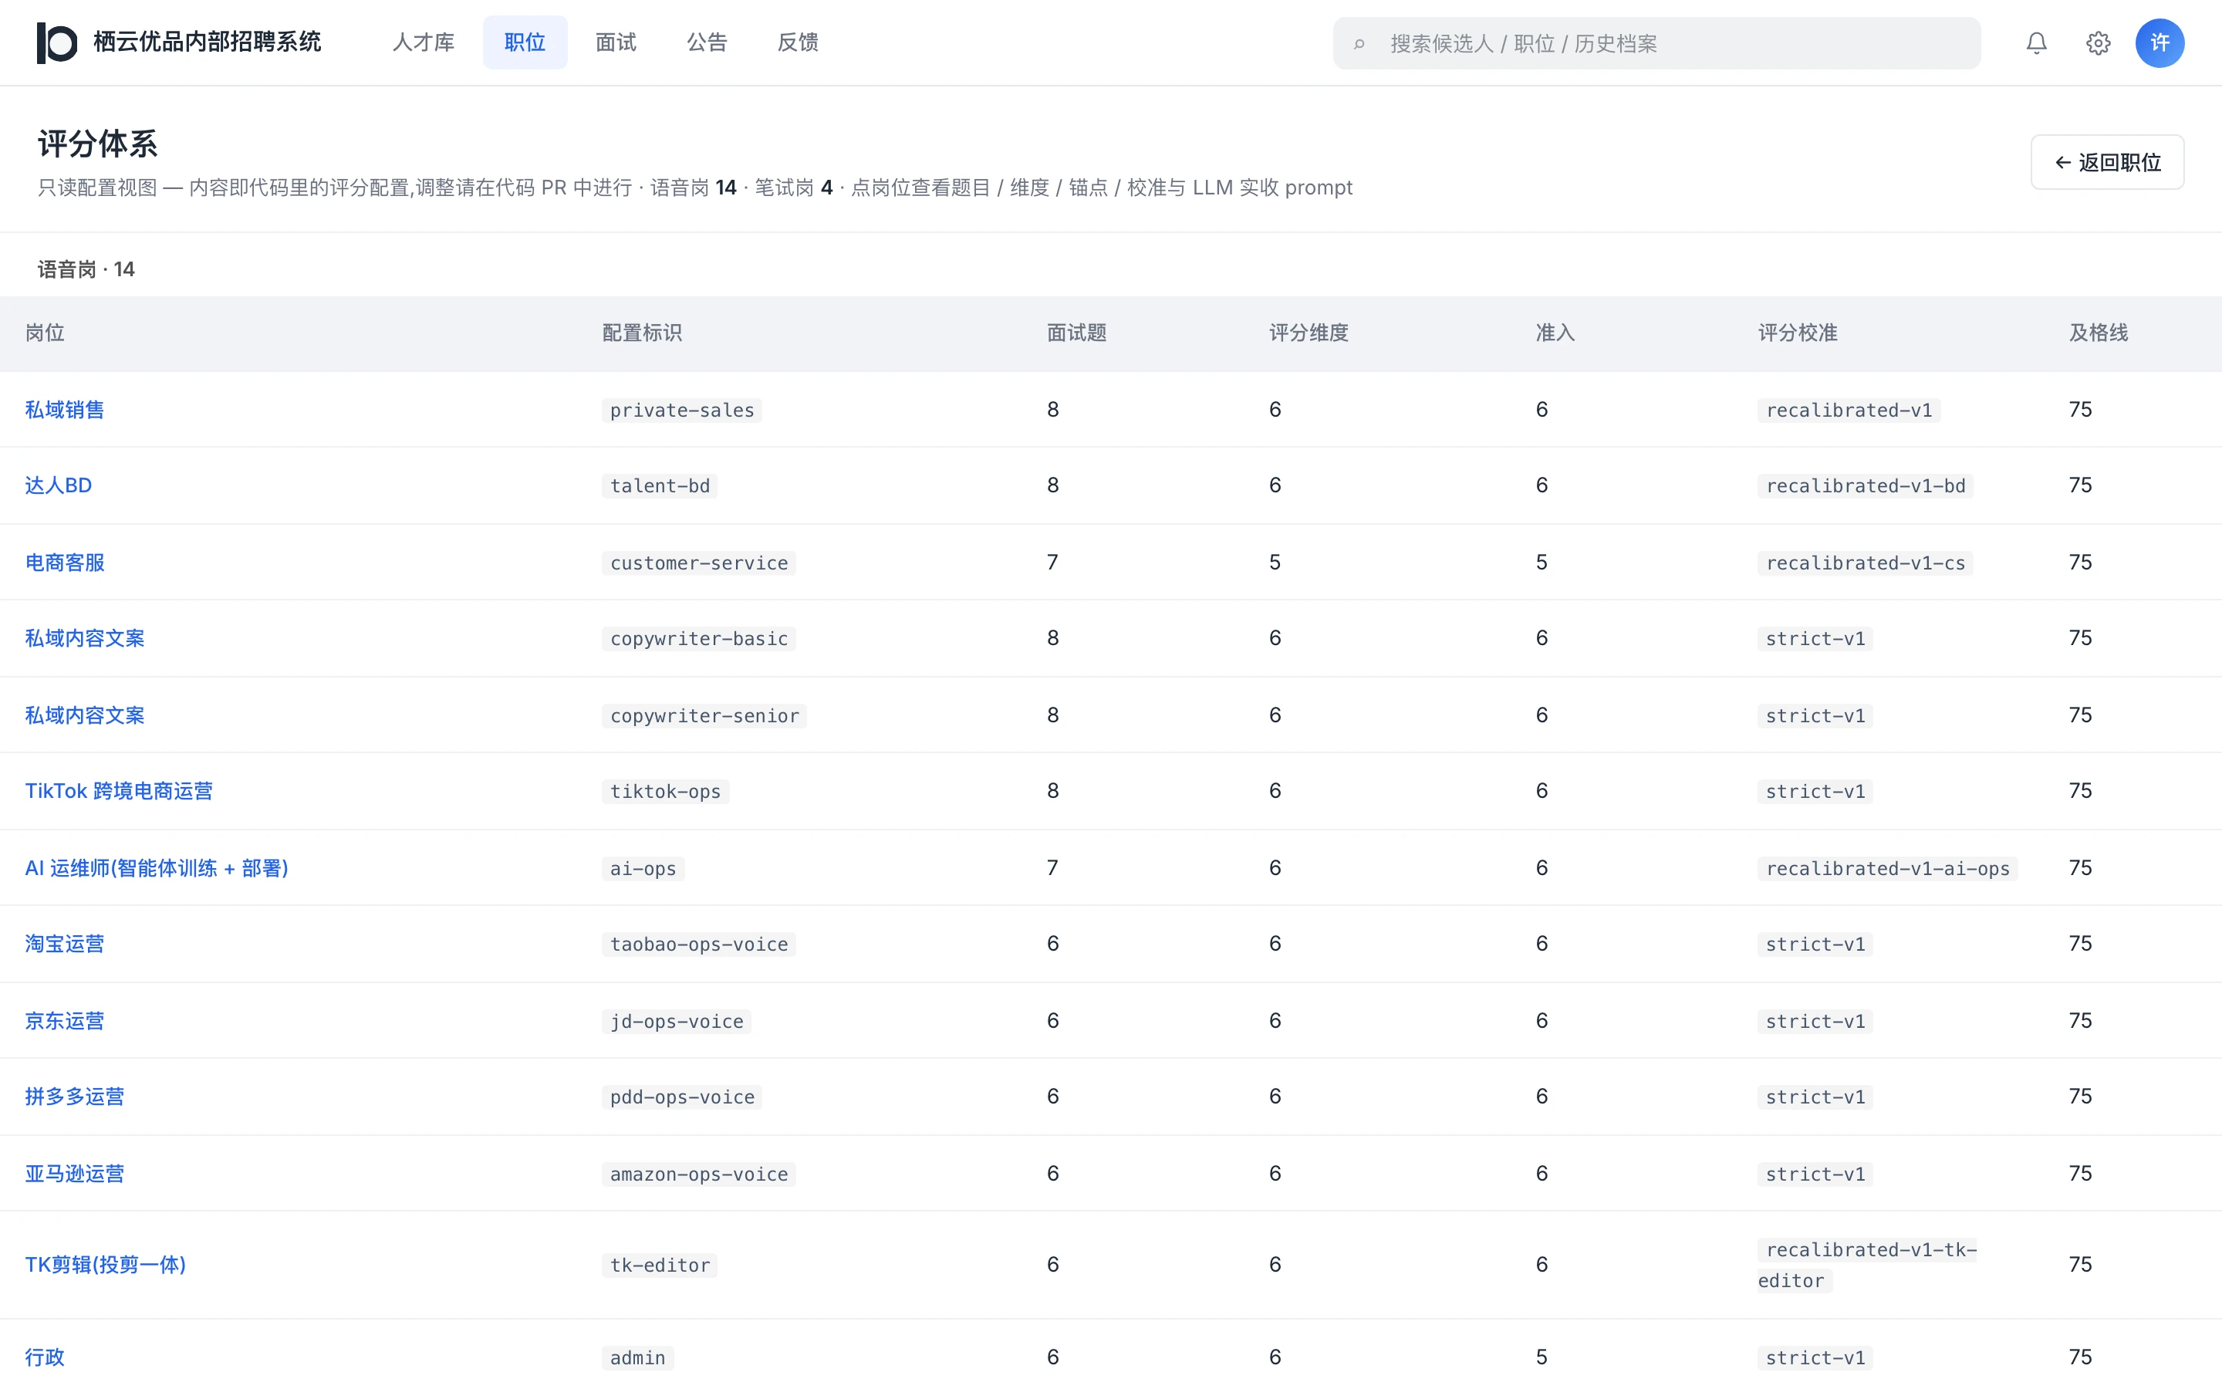The height and width of the screenshot is (1389, 2222).
Task: Open the 淘宝运营 position link
Action: point(64,944)
